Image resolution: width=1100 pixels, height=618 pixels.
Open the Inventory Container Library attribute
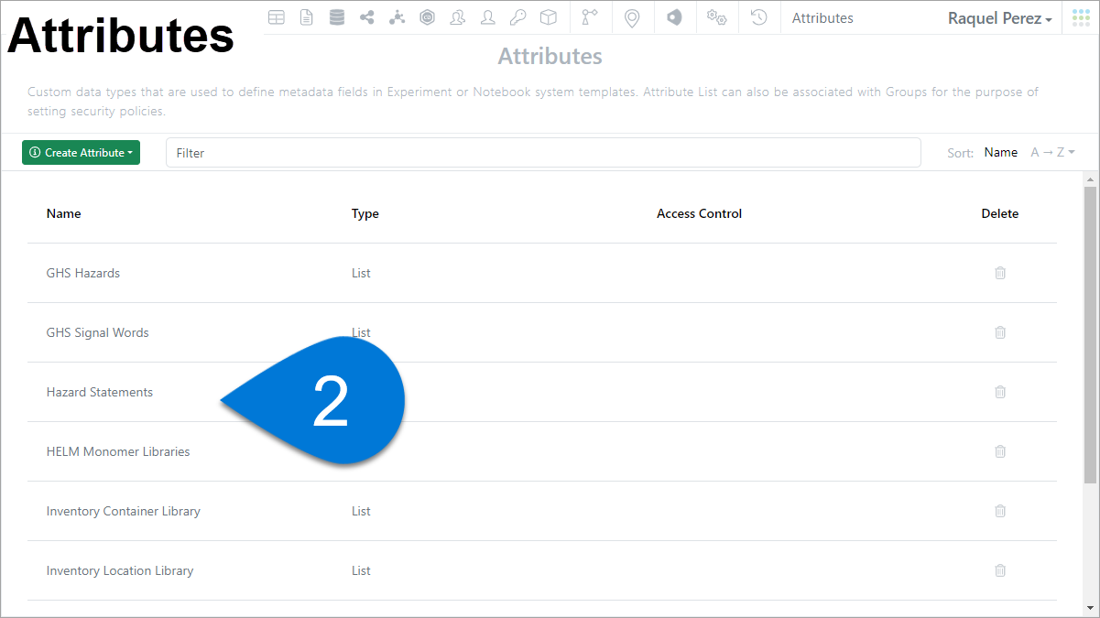coord(124,511)
